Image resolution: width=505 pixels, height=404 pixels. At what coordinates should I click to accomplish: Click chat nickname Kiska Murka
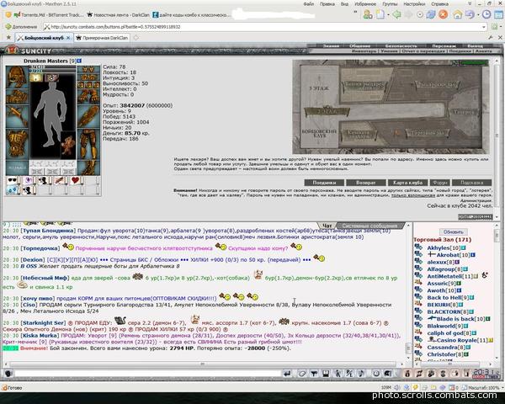click(40, 336)
